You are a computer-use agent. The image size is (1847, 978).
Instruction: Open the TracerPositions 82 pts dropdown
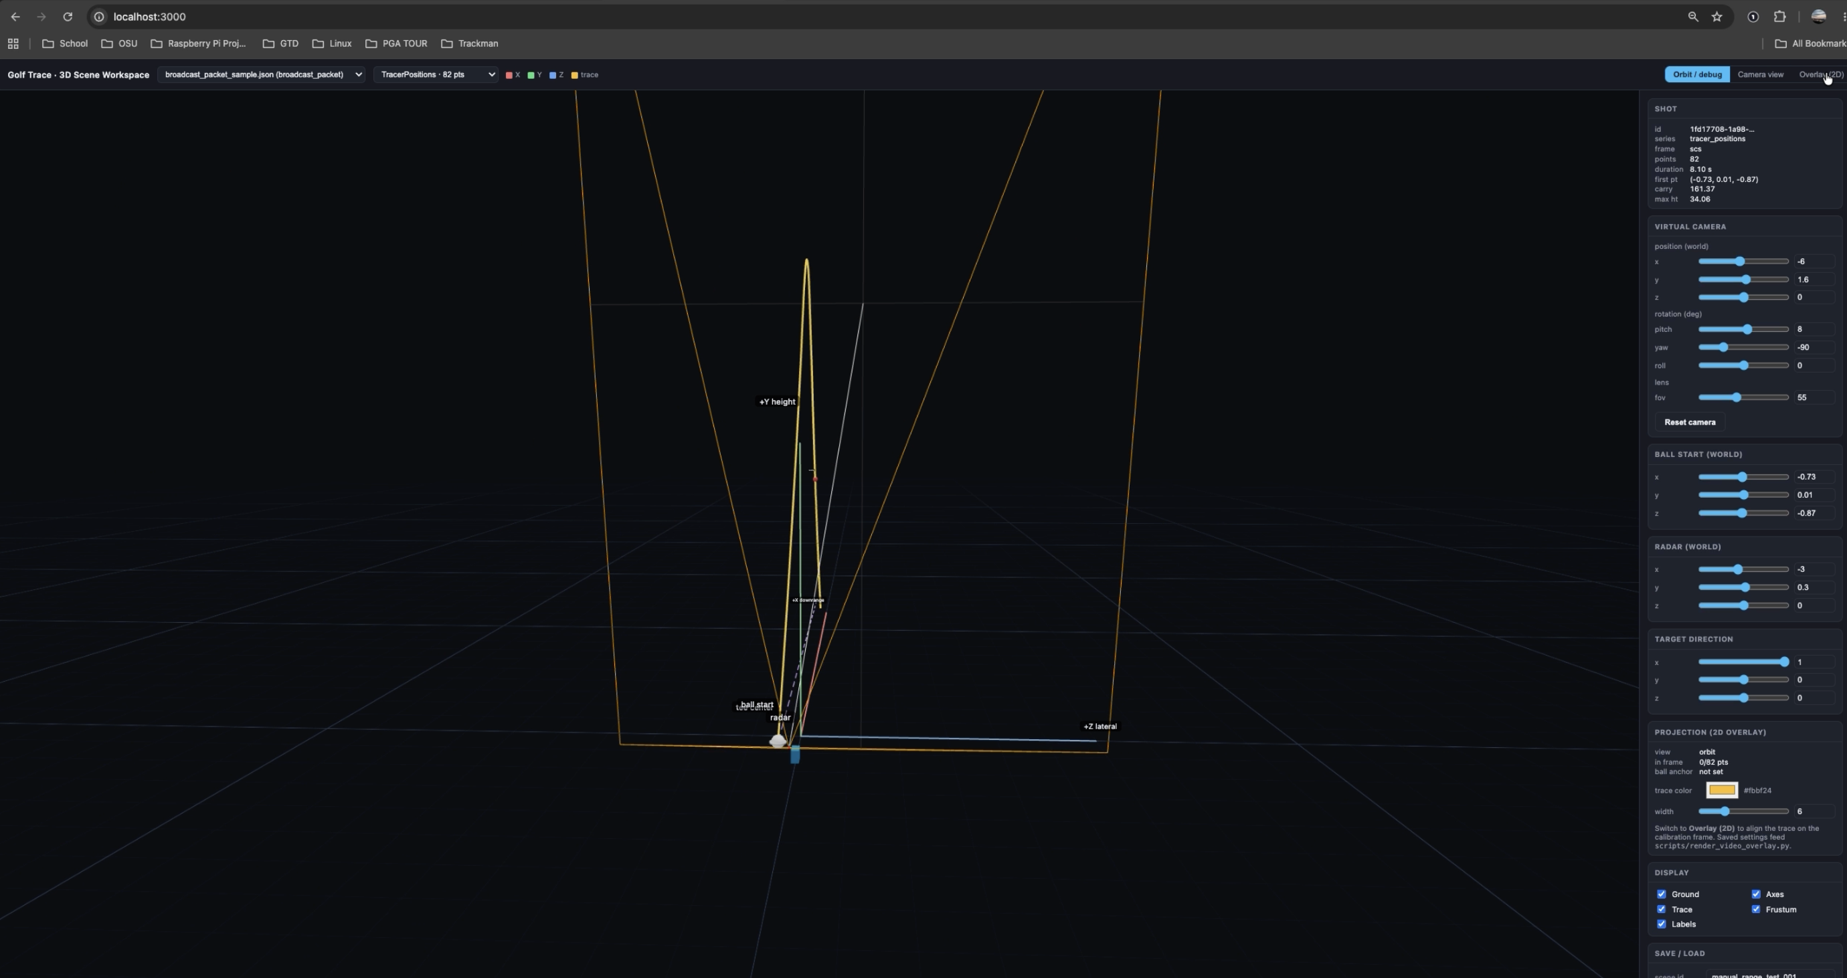click(436, 74)
